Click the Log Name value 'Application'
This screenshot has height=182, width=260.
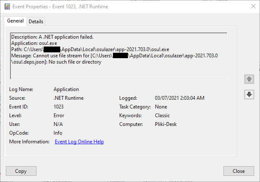[x=66, y=89]
